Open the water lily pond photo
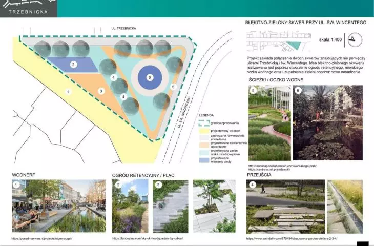 coord(328,122)
